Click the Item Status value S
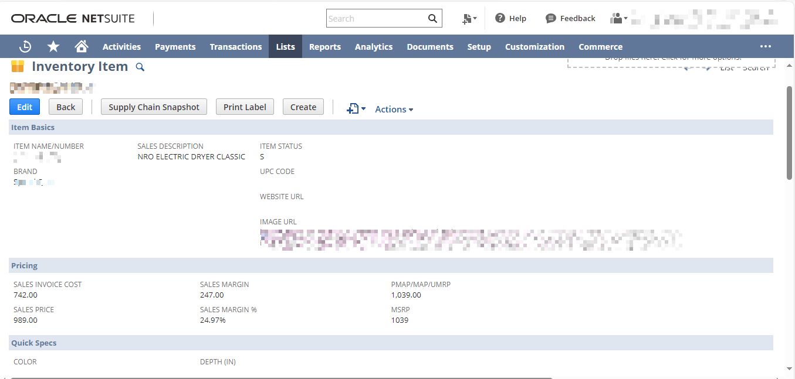This screenshot has width=795, height=379. pos(262,156)
